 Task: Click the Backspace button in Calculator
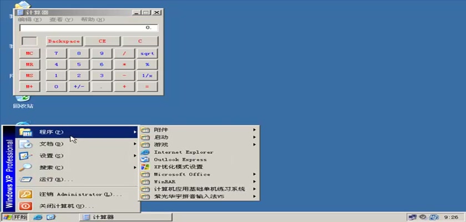64,41
